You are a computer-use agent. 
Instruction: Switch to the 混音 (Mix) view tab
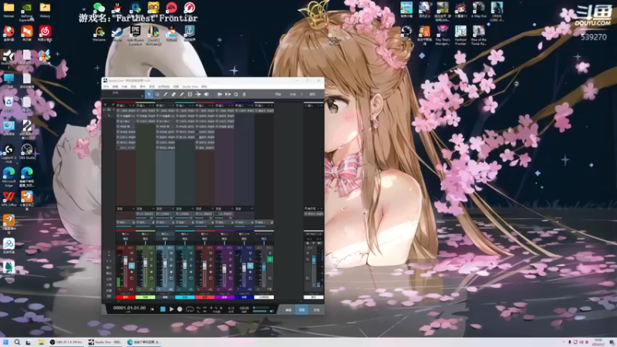click(x=302, y=310)
